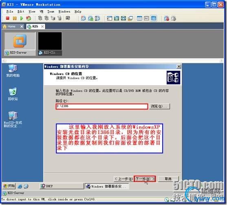
Task: Click the right scroll arrow of thumbnail bar
Action: 221,60
